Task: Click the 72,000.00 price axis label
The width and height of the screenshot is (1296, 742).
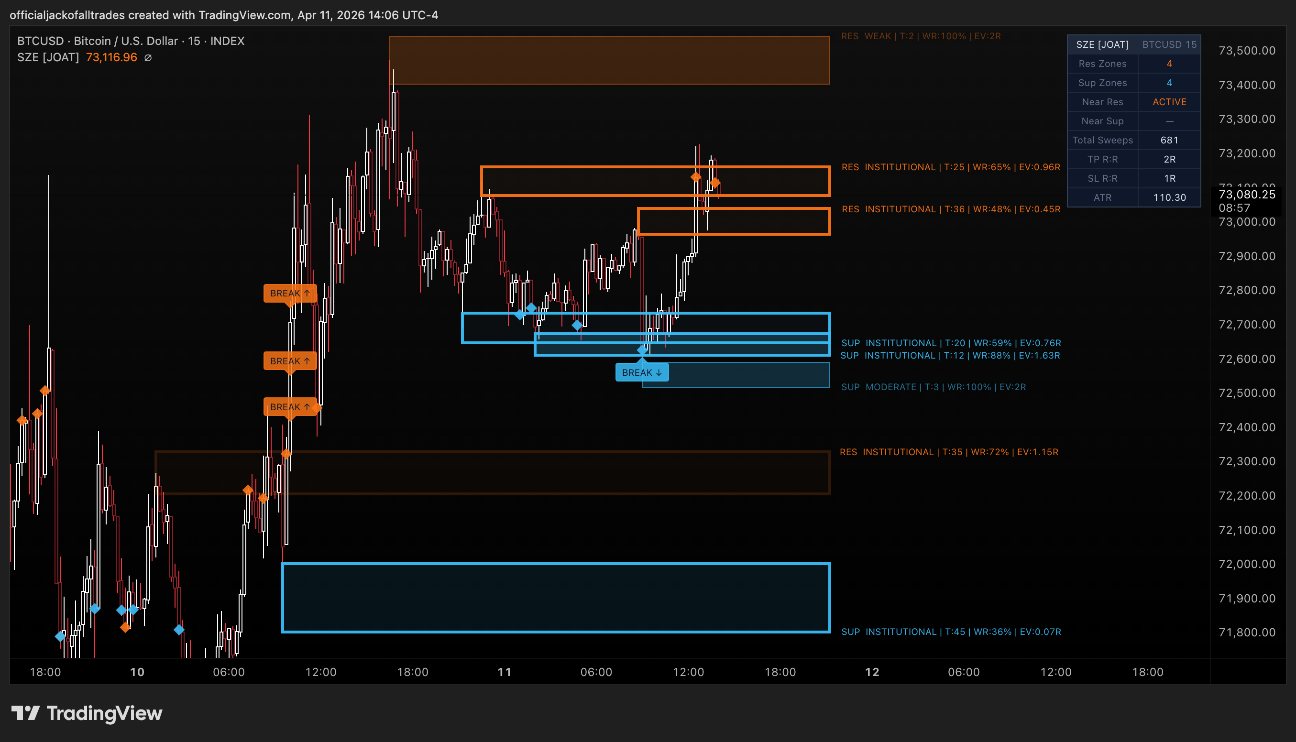Action: tap(1247, 564)
